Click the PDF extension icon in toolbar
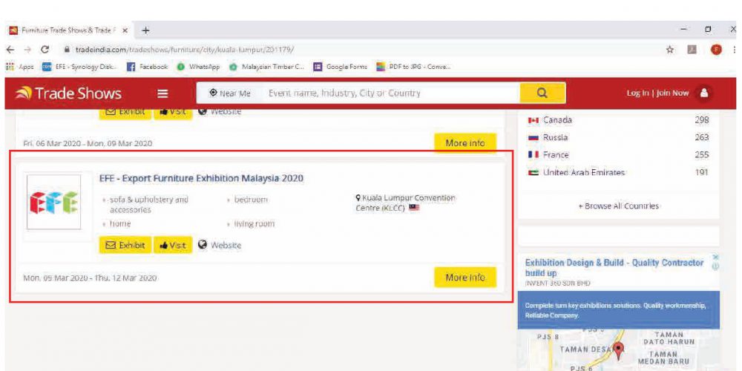Image resolution: width=742 pixels, height=371 pixels. pyautogui.click(x=693, y=50)
